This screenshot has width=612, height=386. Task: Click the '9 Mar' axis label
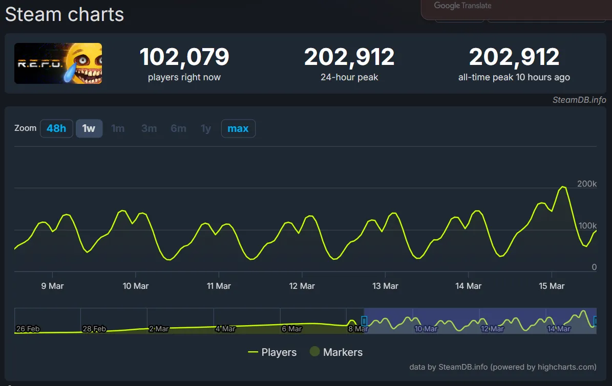click(x=52, y=286)
